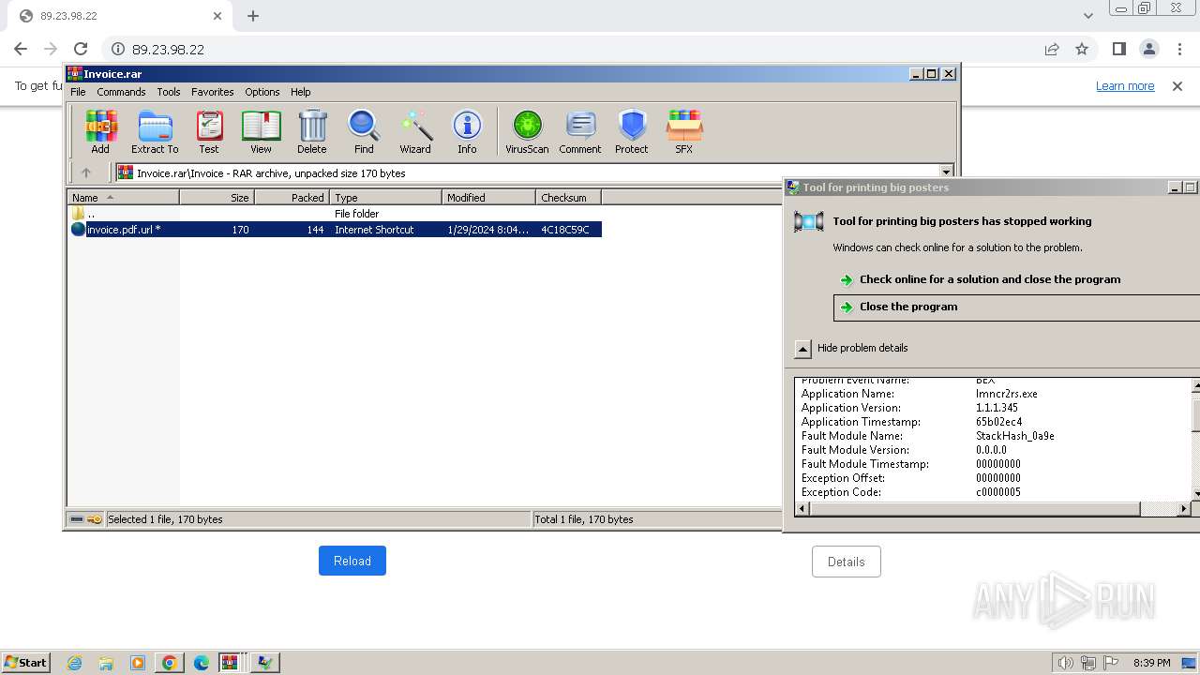Bookmark this page star icon
1200x675 pixels.
1082,49
